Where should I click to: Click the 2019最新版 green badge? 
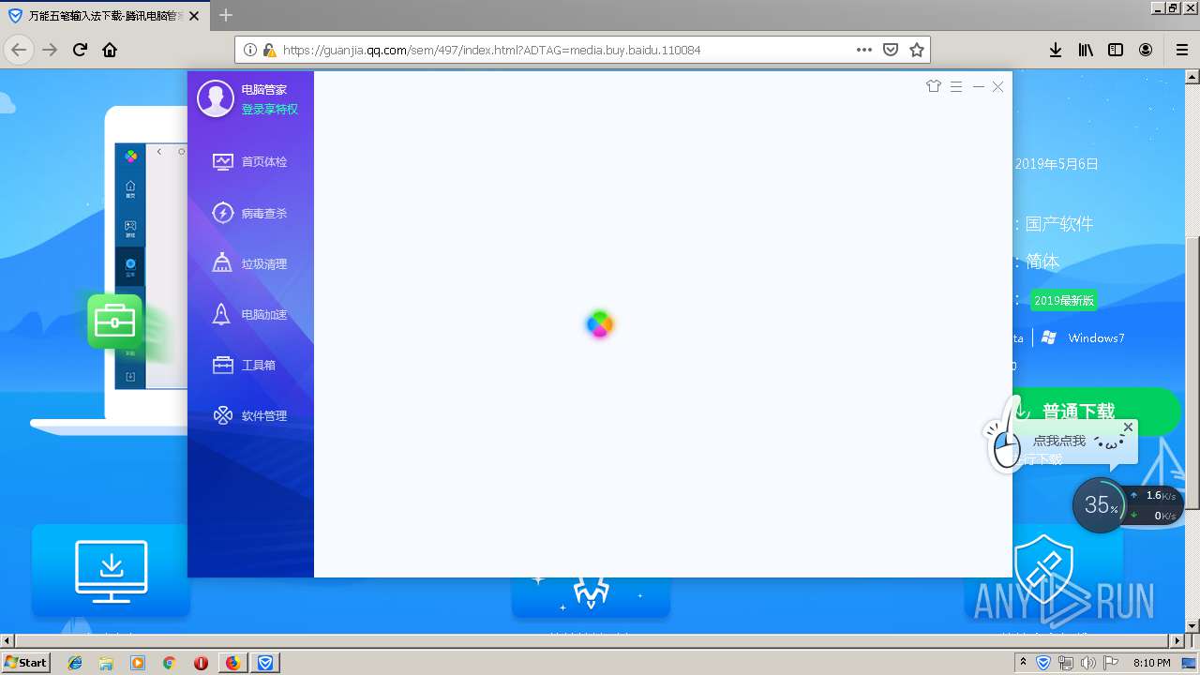(1063, 301)
